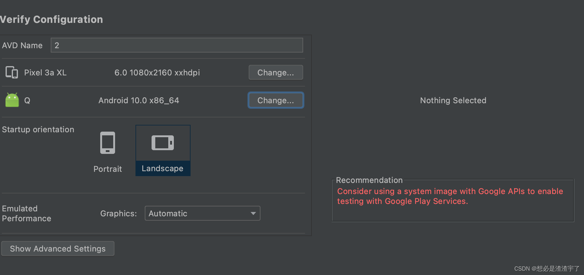This screenshot has width=584, height=275.
Task: Click the Pixel 3a XL device name
Action: tap(45, 73)
